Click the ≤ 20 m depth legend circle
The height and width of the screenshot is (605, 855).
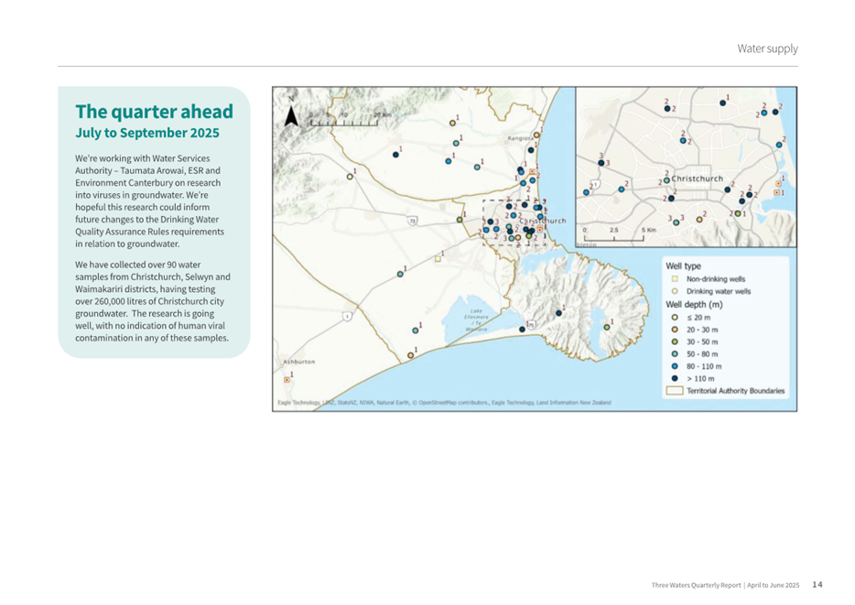point(675,318)
